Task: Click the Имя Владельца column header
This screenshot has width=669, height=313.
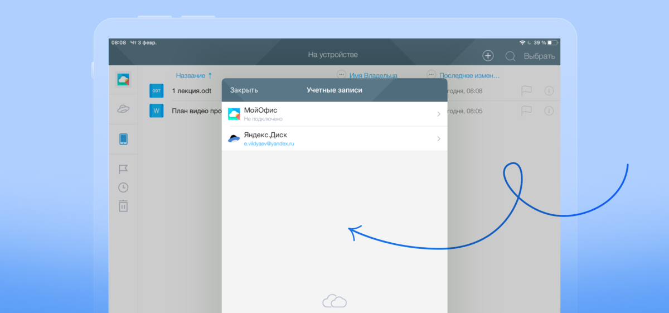Action: point(373,75)
